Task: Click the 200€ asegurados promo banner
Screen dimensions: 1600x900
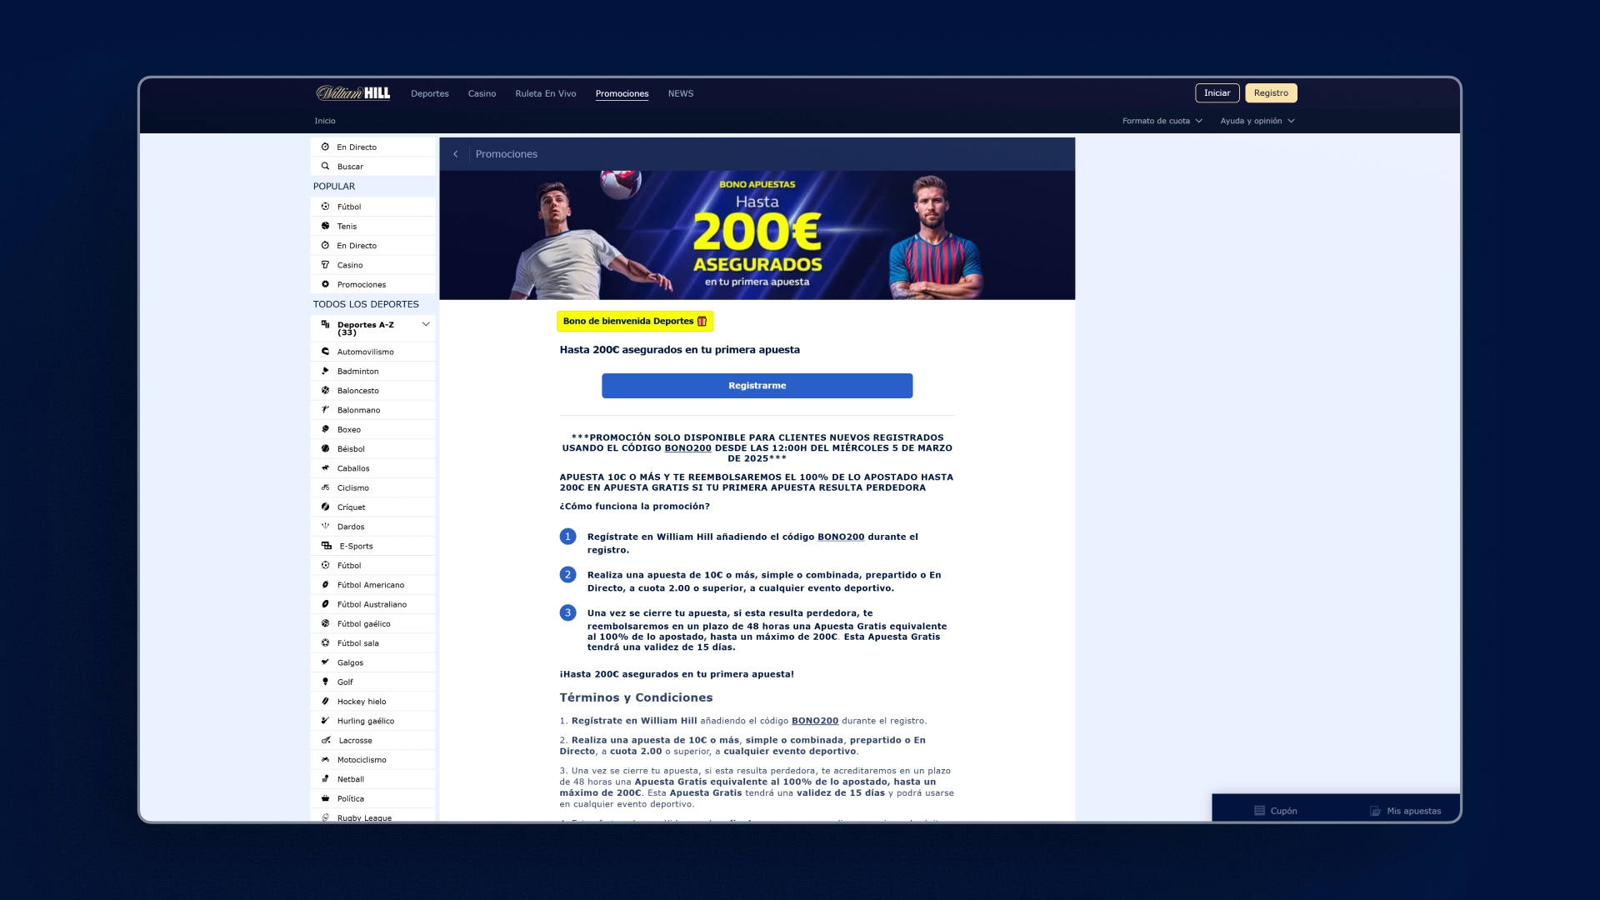Action: click(757, 235)
